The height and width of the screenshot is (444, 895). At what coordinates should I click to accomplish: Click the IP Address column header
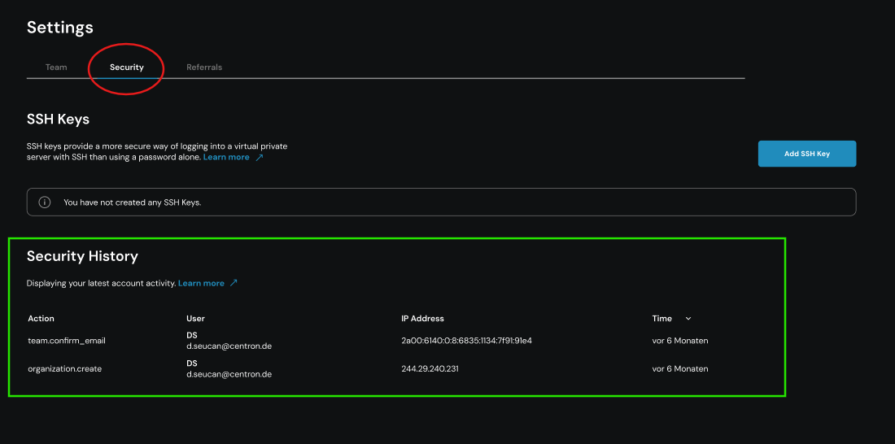(x=422, y=319)
